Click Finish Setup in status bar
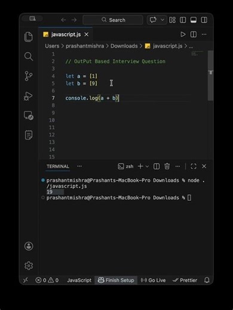 (x=116, y=280)
